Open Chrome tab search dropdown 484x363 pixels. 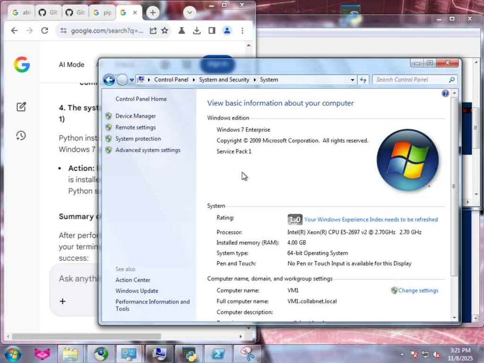pyautogui.click(x=190, y=13)
